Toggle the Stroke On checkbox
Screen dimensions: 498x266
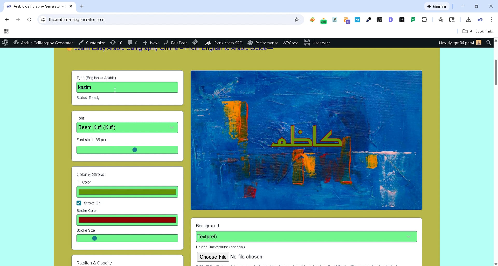79,203
